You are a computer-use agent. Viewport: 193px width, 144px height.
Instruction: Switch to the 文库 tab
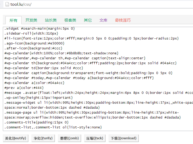click(103, 20)
